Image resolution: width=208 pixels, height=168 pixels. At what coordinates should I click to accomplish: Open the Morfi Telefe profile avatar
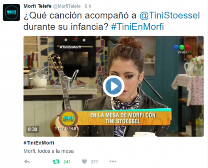point(11,12)
